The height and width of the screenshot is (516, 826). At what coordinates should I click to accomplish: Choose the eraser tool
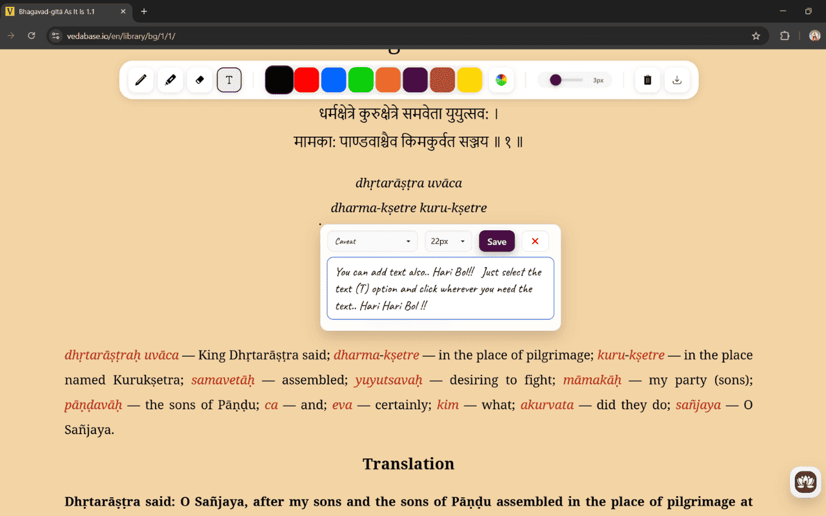(x=199, y=79)
